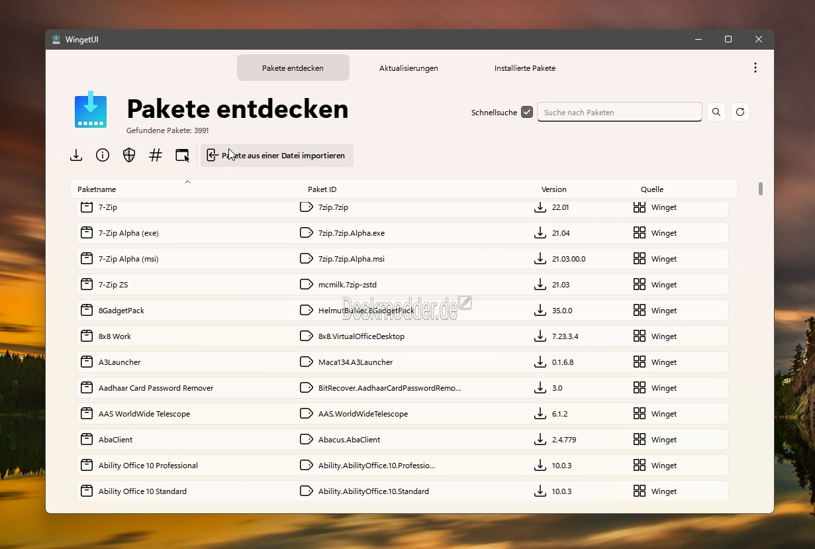Click the version number 6.1.2

point(560,414)
